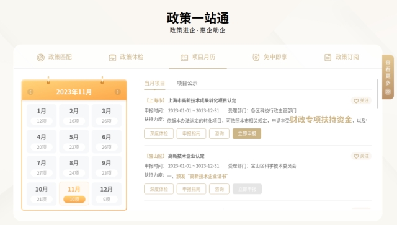Click heart icon for 高新技术企业认定
This screenshot has height=225, width=397.
coord(356,156)
